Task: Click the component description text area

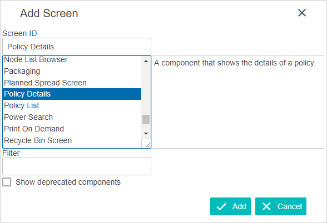Action: [x=237, y=102]
